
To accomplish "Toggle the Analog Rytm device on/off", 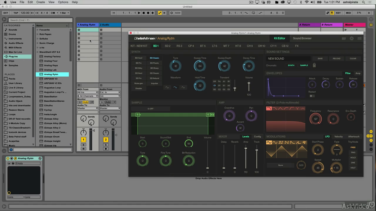I will tap(8, 158).
